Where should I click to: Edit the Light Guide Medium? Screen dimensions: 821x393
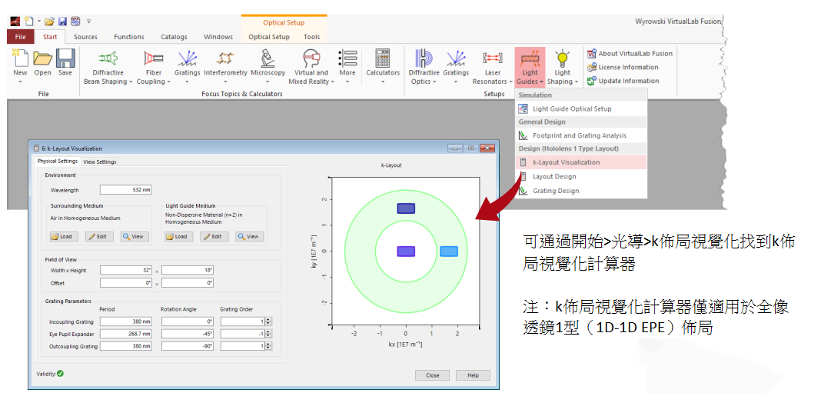tap(214, 236)
